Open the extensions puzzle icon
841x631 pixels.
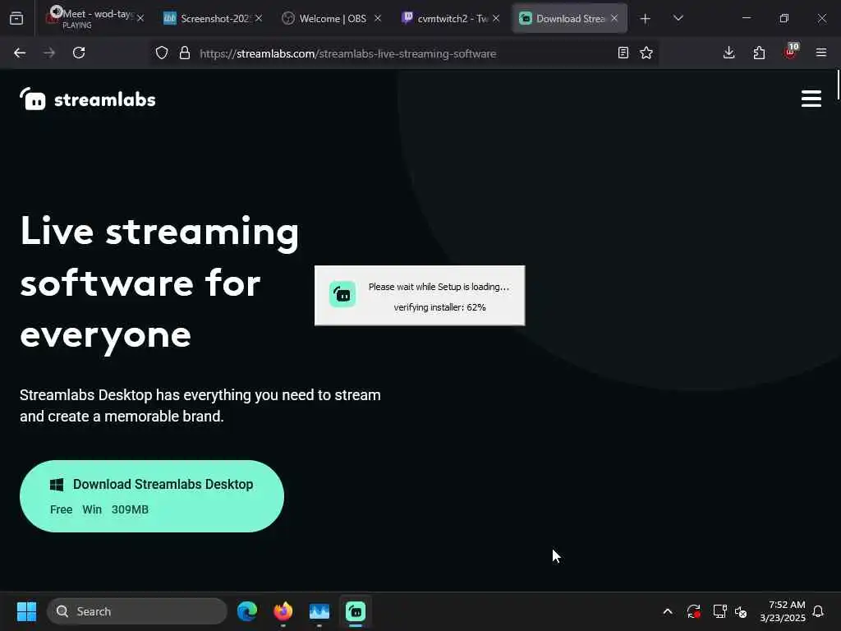point(759,53)
